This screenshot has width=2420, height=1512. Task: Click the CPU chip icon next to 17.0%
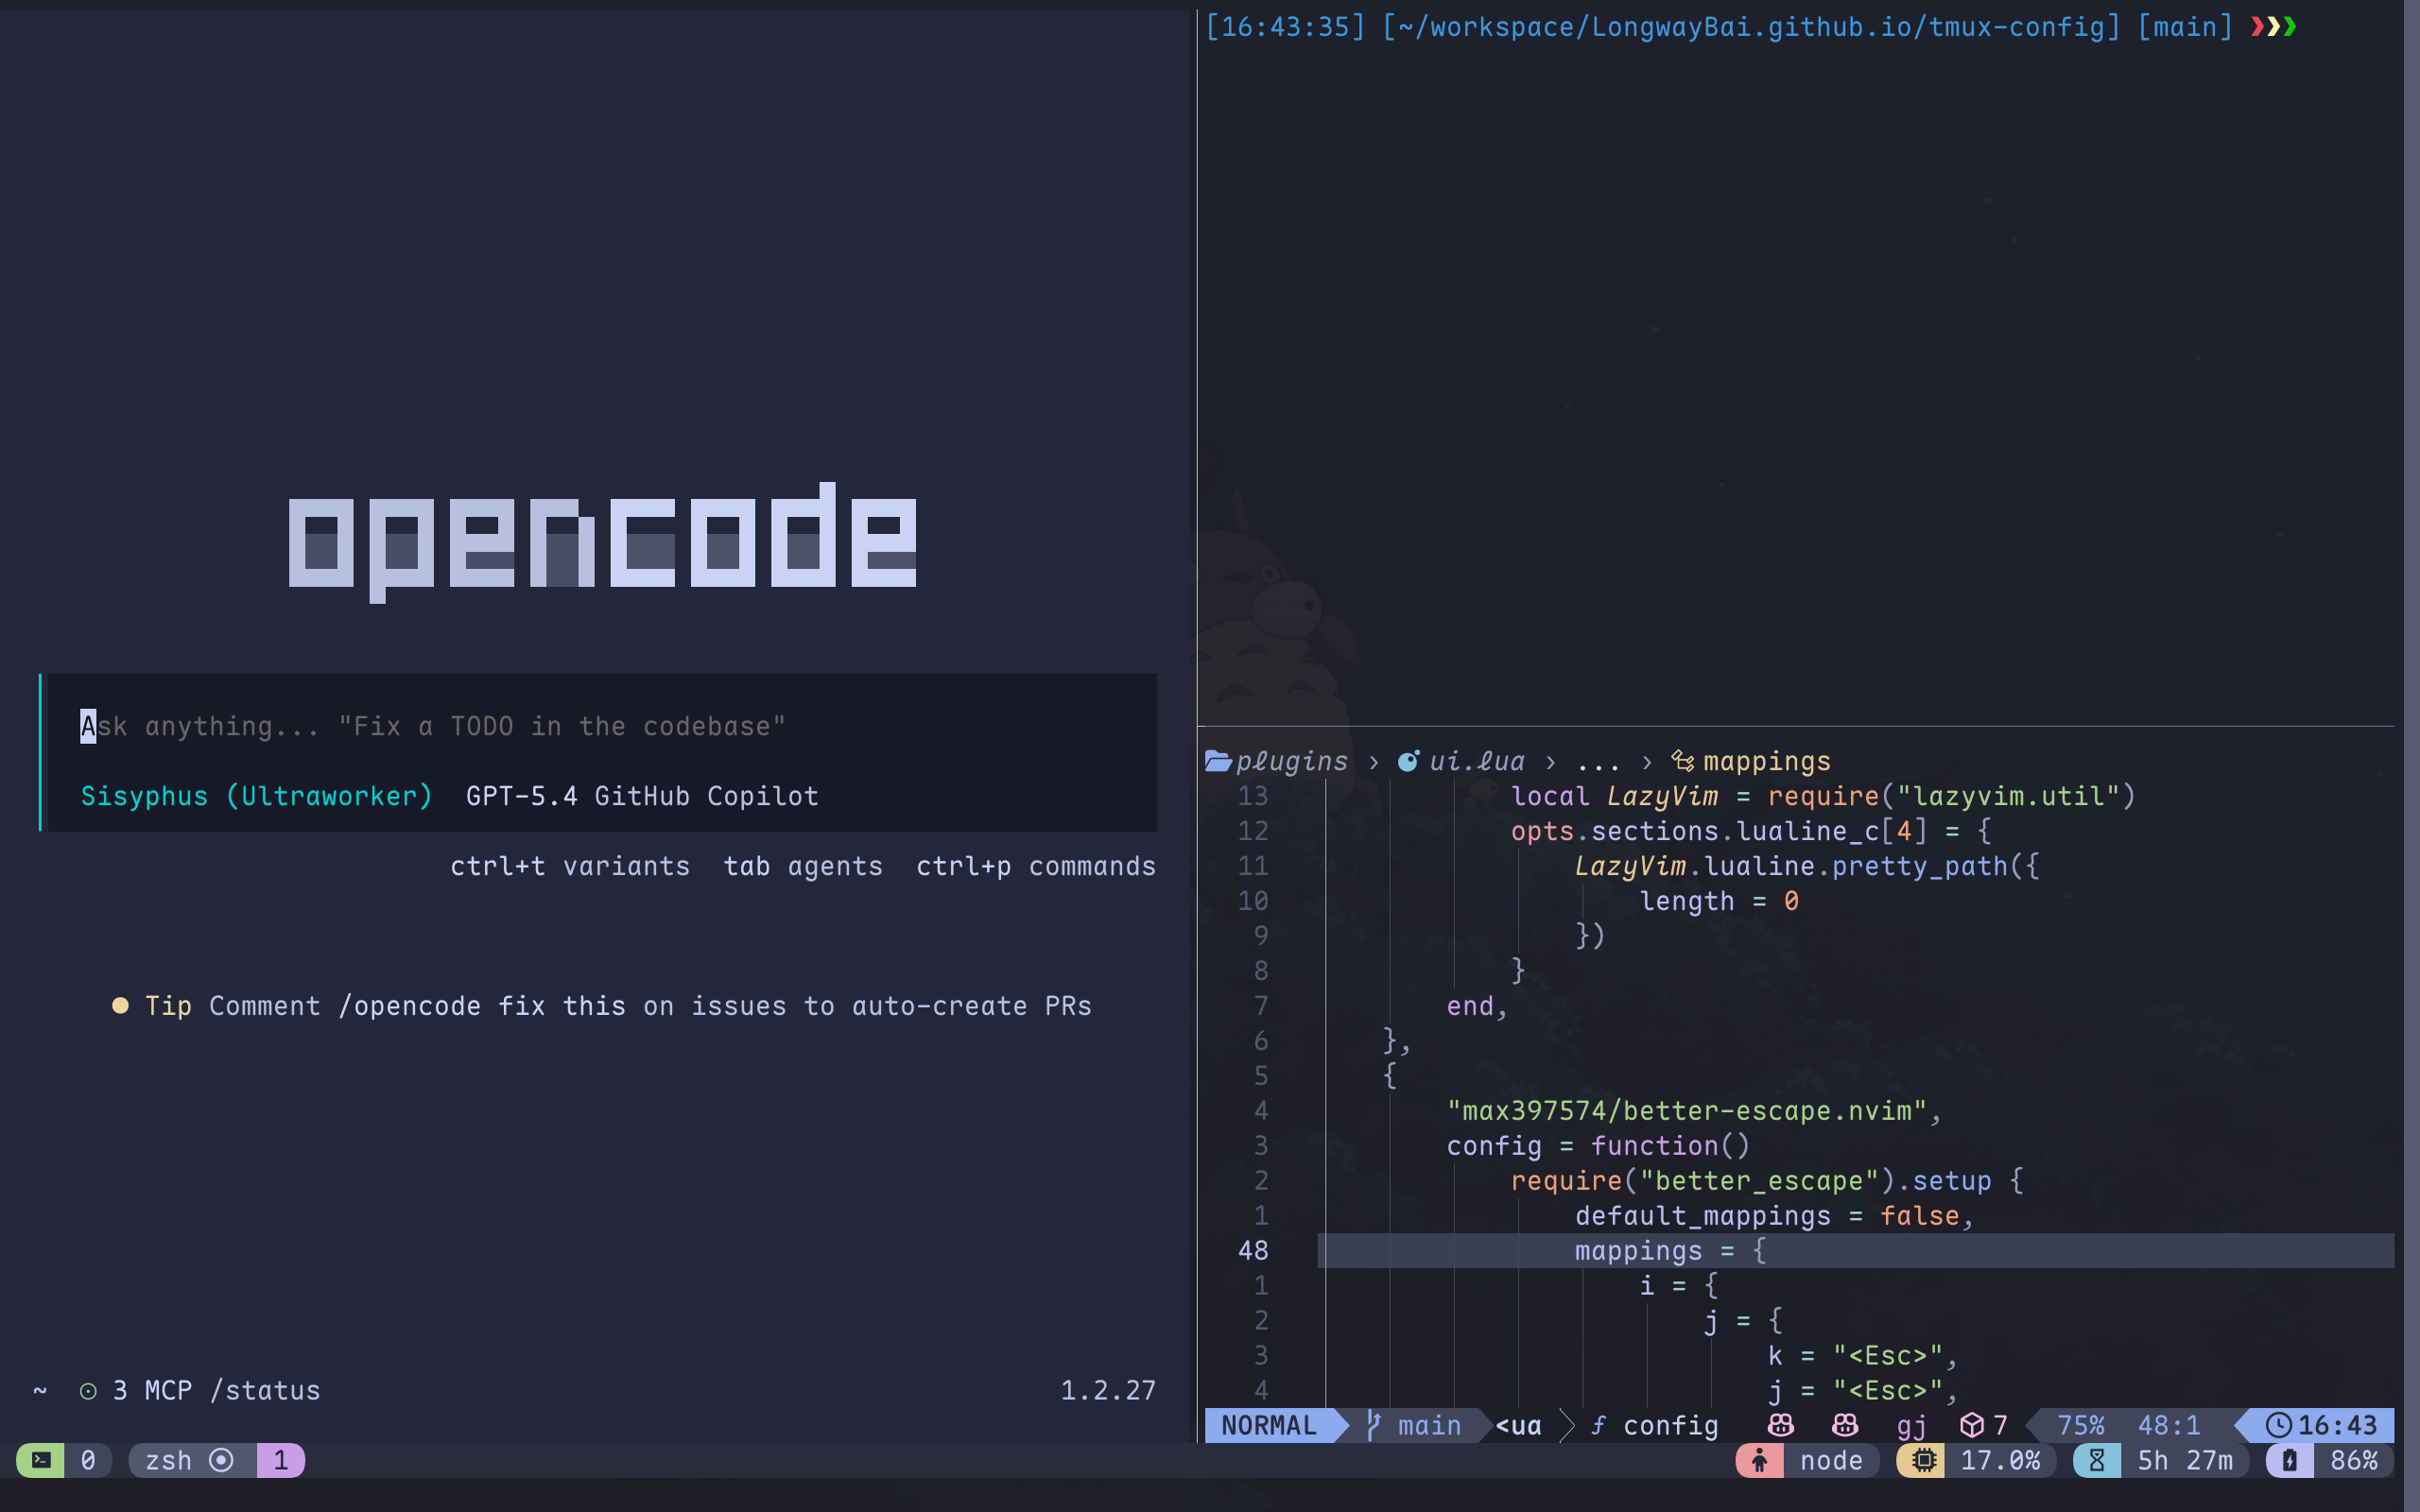pos(1924,1460)
